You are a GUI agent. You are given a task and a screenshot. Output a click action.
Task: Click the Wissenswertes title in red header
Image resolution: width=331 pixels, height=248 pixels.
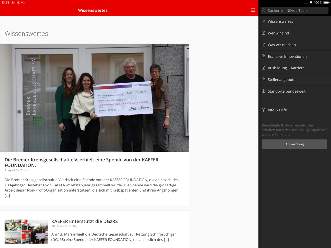point(93,10)
